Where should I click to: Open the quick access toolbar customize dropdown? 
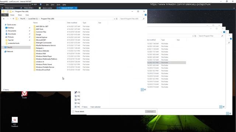pos(13,11)
